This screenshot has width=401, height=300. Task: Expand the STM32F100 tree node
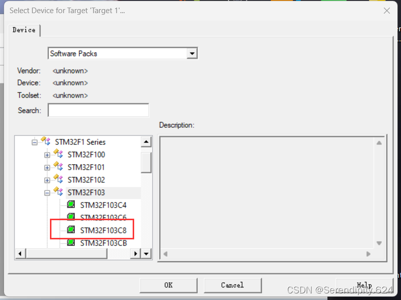pos(47,155)
